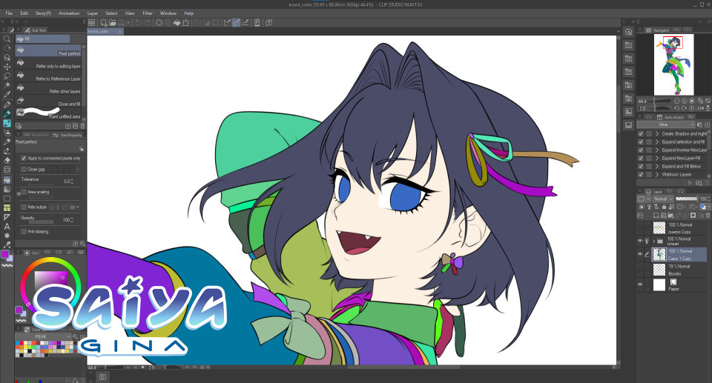Select the Zoom magnifier tool

[x=7, y=39]
